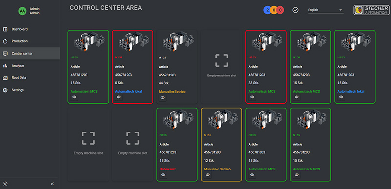This screenshot has width=391, height=189.
Task: Open the Root Data factory icon
Action: click(x=5, y=78)
